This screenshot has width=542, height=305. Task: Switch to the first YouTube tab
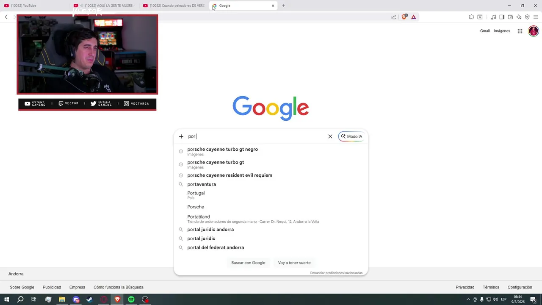pyautogui.click(x=34, y=6)
